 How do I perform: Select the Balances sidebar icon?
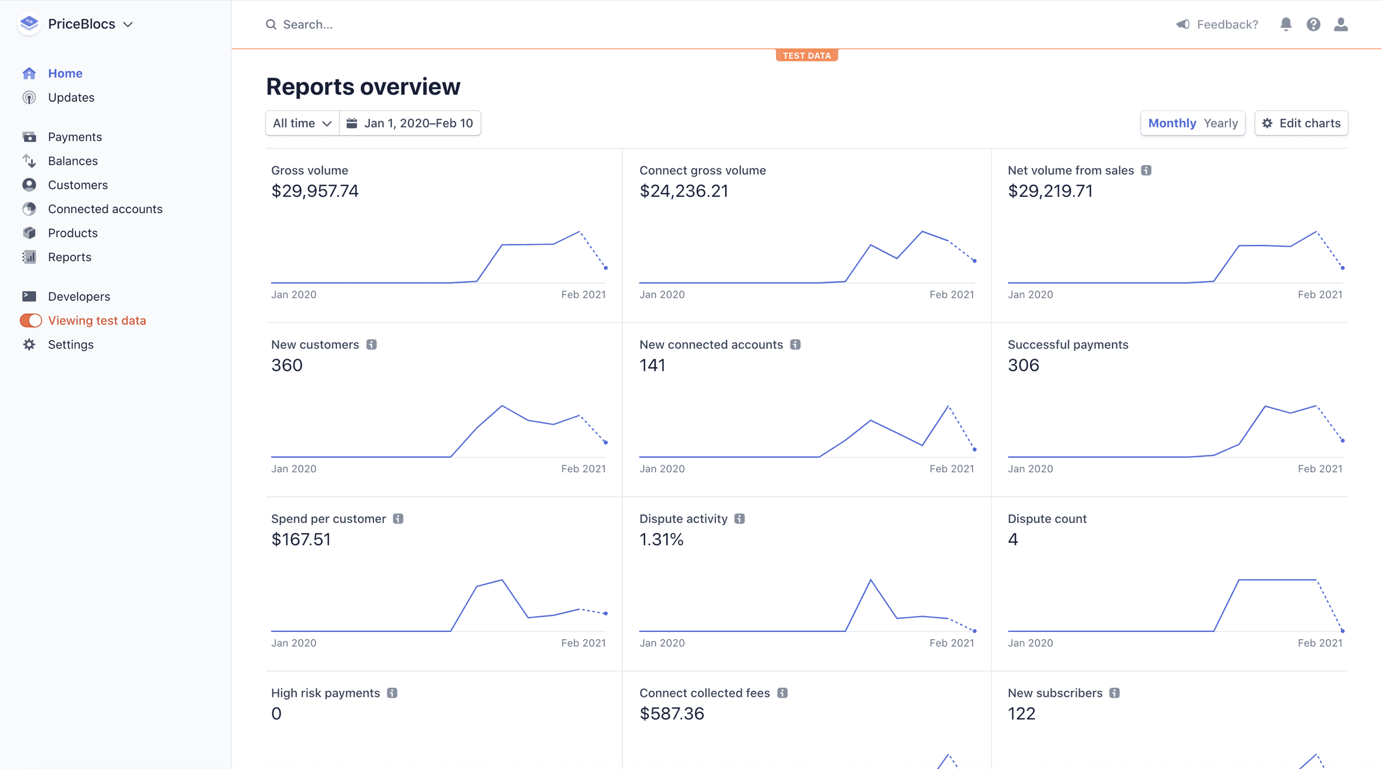coord(30,160)
